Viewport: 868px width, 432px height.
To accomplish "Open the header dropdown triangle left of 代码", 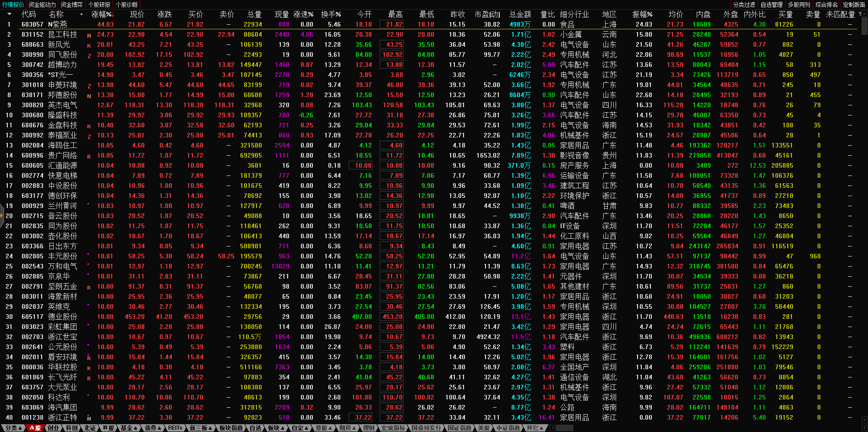I will [x=9, y=14].
